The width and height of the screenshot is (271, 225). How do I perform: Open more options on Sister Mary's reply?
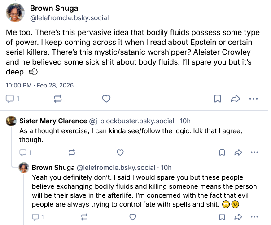coord(254,152)
